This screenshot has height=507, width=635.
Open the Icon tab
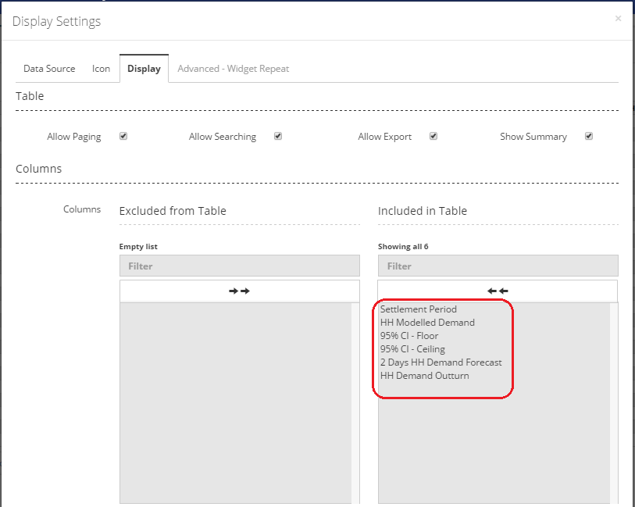click(102, 69)
